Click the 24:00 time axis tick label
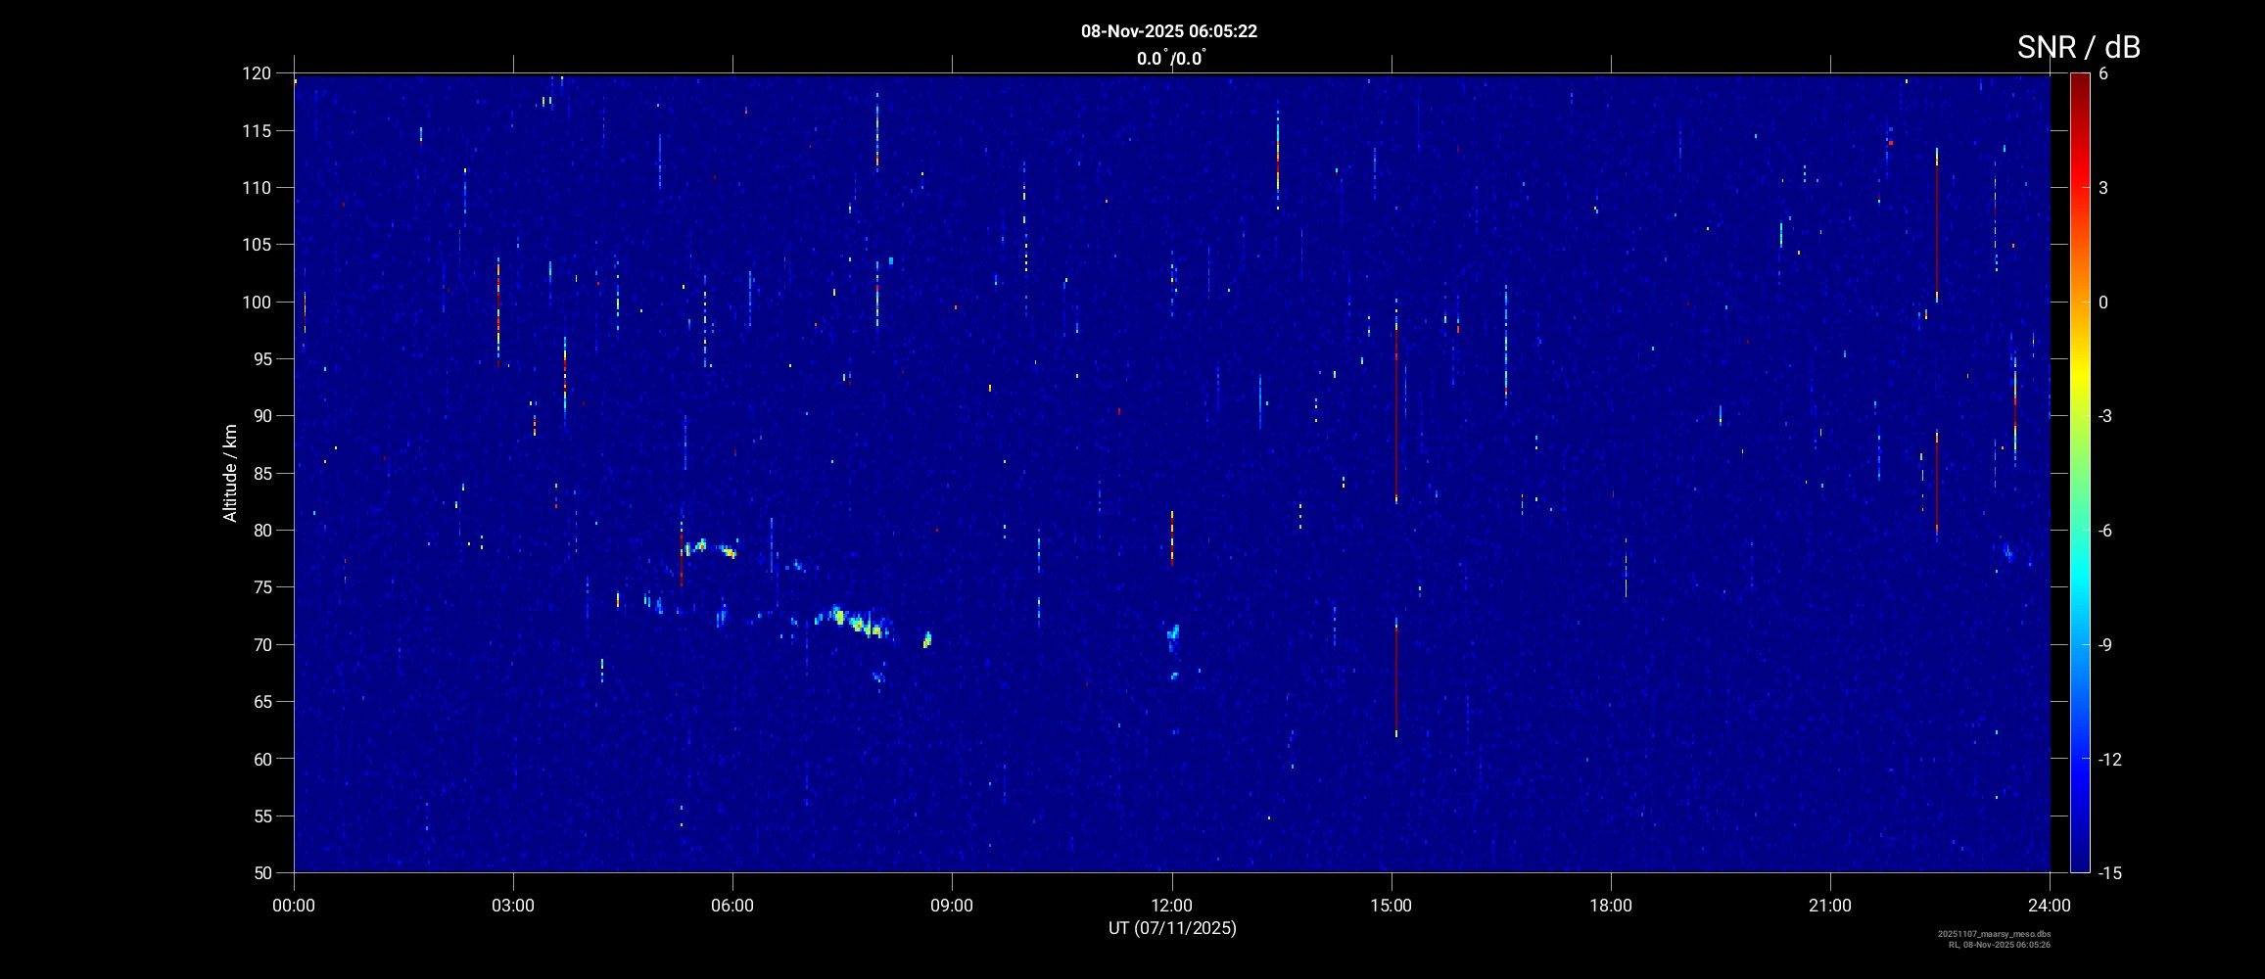2265x979 pixels. 2050,906
